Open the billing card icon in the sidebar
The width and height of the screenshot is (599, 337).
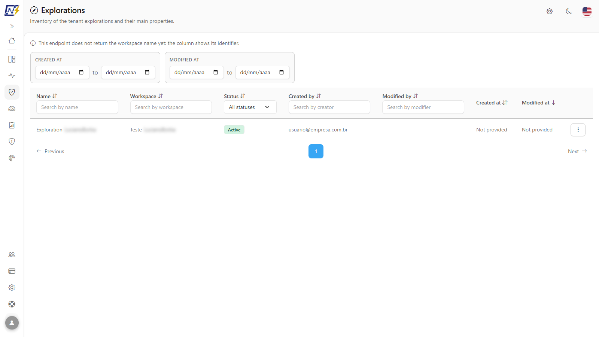(x=12, y=271)
